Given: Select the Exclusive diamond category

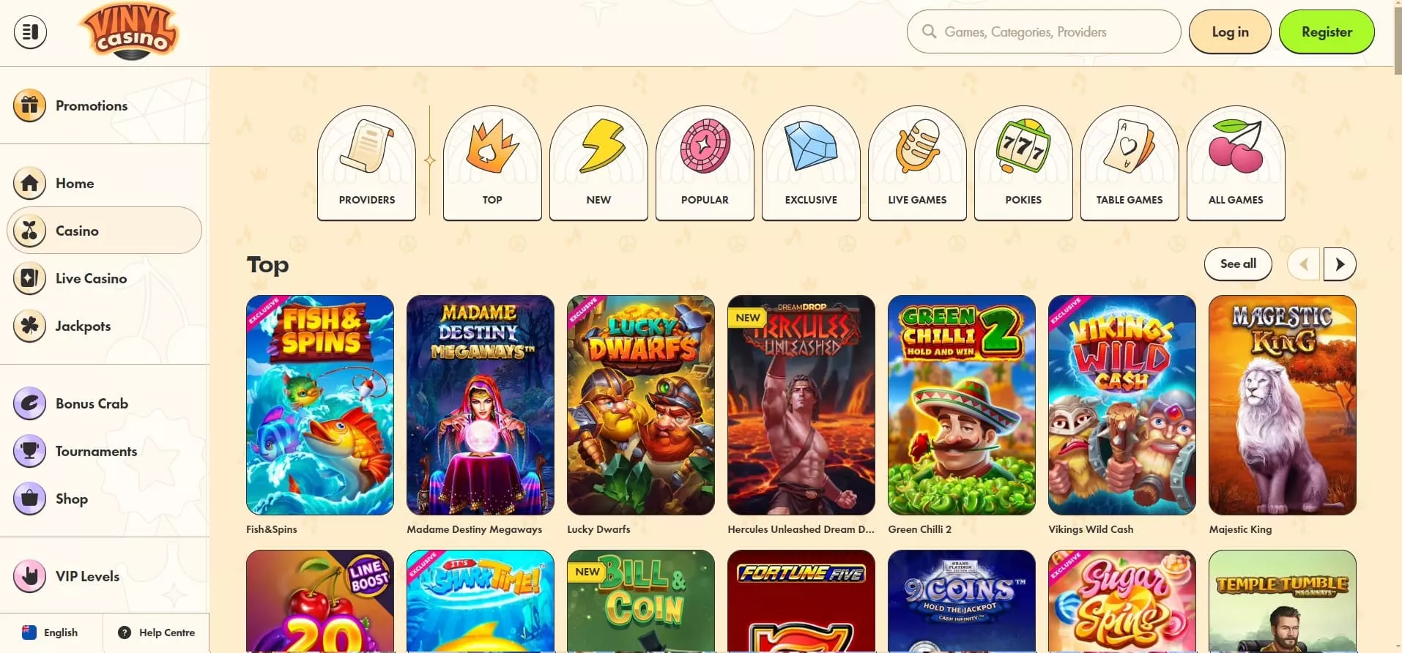Looking at the screenshot, I should [x=811, y=163].
